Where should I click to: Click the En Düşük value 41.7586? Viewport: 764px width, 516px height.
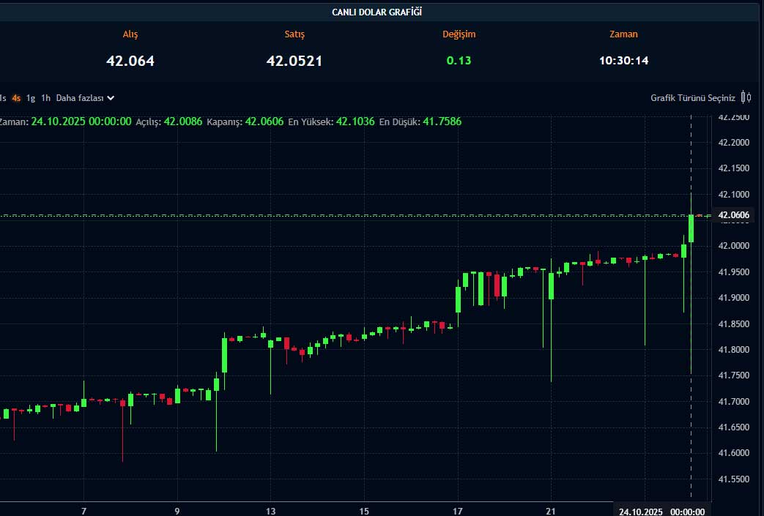tap(442, 121)
